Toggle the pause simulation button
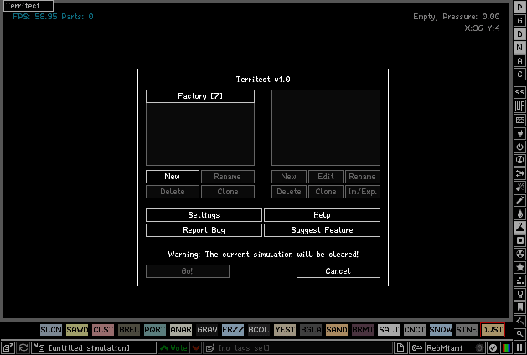The height and width of the screenshot is (355, 527). coord(519,348)
